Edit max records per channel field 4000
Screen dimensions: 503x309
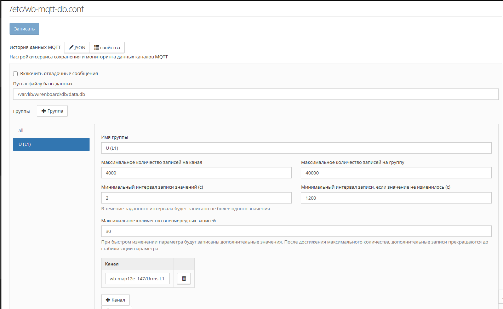[196, 173]
